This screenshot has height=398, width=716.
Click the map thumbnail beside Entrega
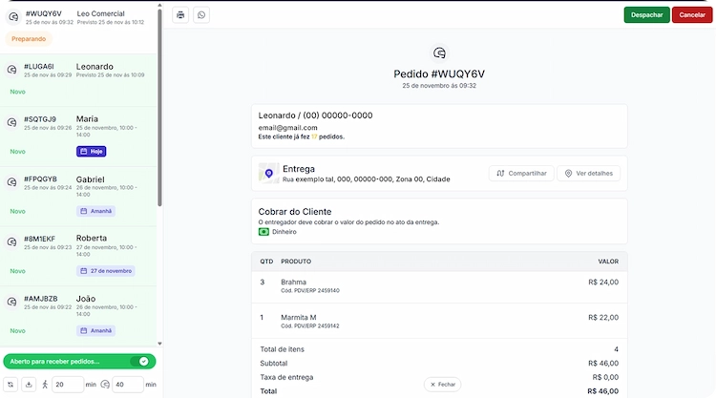click(x=268, y=174)
